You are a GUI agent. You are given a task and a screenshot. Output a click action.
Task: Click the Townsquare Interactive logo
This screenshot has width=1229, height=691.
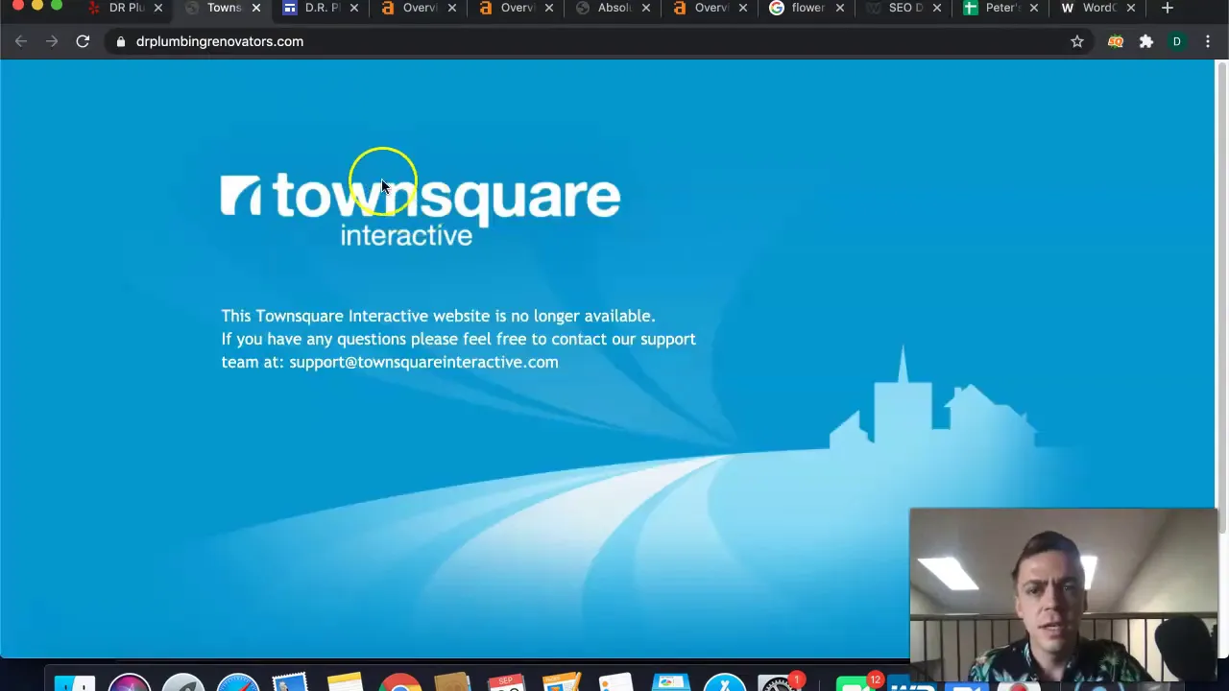pos(421,209)
